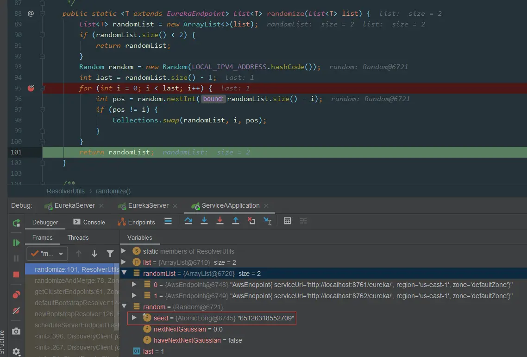Resume the program with the green play icon
Image resolution: width=527 pixels, height=357 pixels.
tap(16, 242)
